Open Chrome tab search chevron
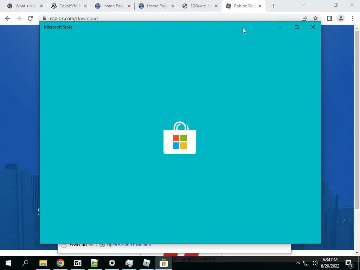The width and height of the screenshot is (360, 270). pyautogui.click(x=303, y=5)
